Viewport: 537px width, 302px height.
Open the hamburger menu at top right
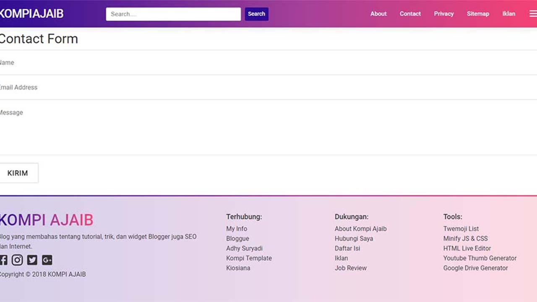coord(532,13)
